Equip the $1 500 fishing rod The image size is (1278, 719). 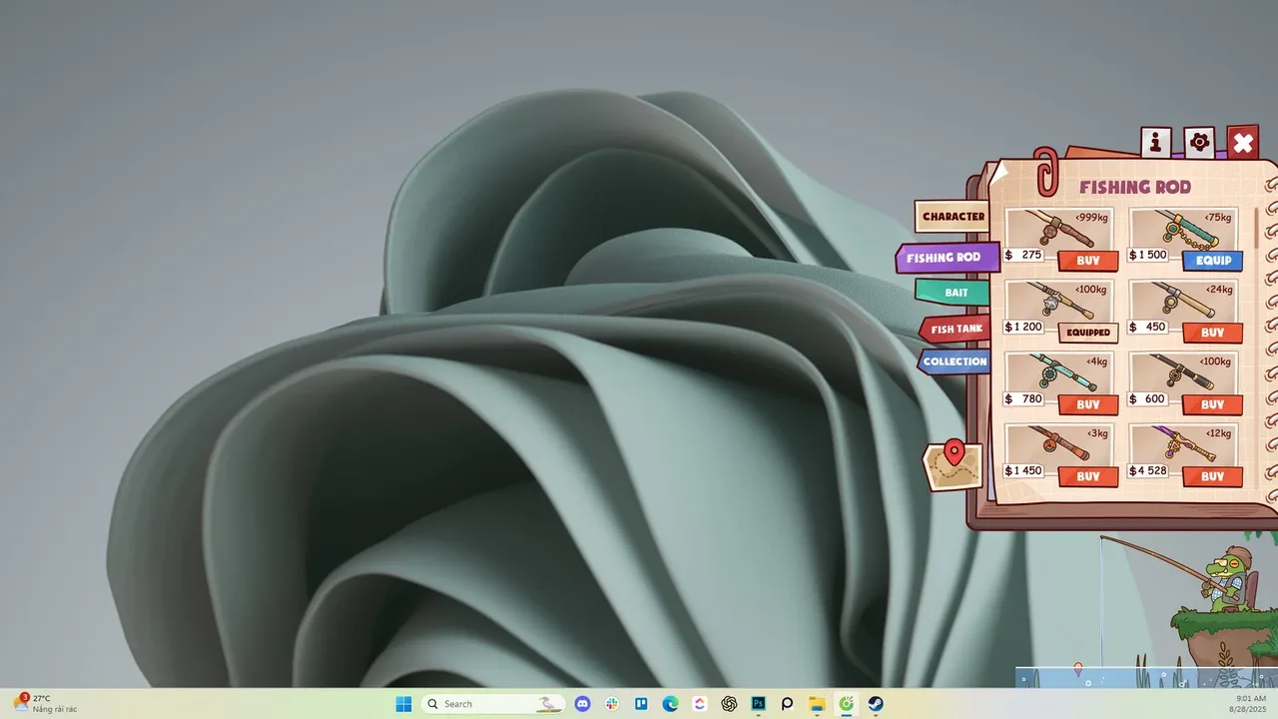tap(1212, 261)
